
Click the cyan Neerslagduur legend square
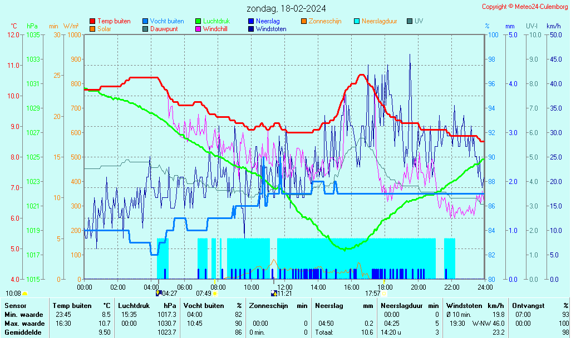tap(357, 21)
